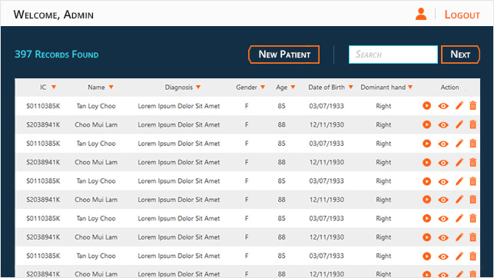This screenshot has height=278, width=494.
Task: Click play icon in the sixth table row
Action: [426, 200]
